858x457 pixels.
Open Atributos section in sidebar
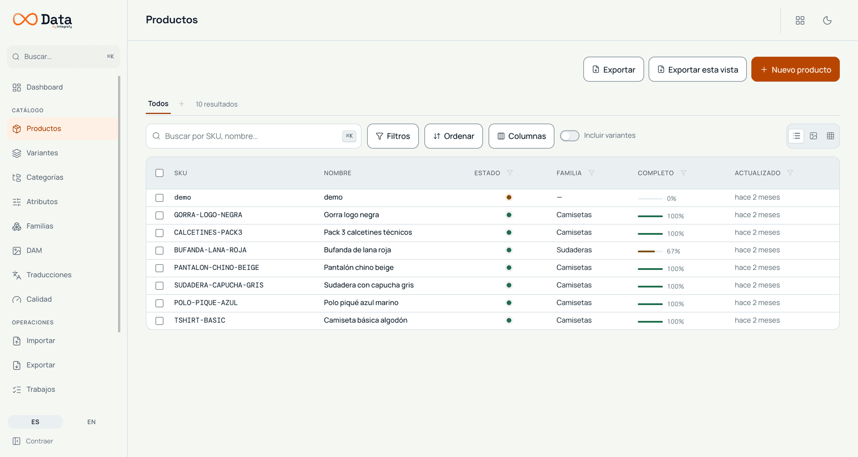pyautogui.click(x=62, y=202)
